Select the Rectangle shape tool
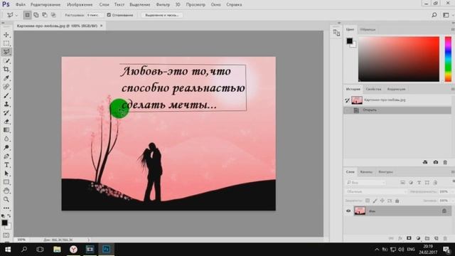 tap(6, 182)
